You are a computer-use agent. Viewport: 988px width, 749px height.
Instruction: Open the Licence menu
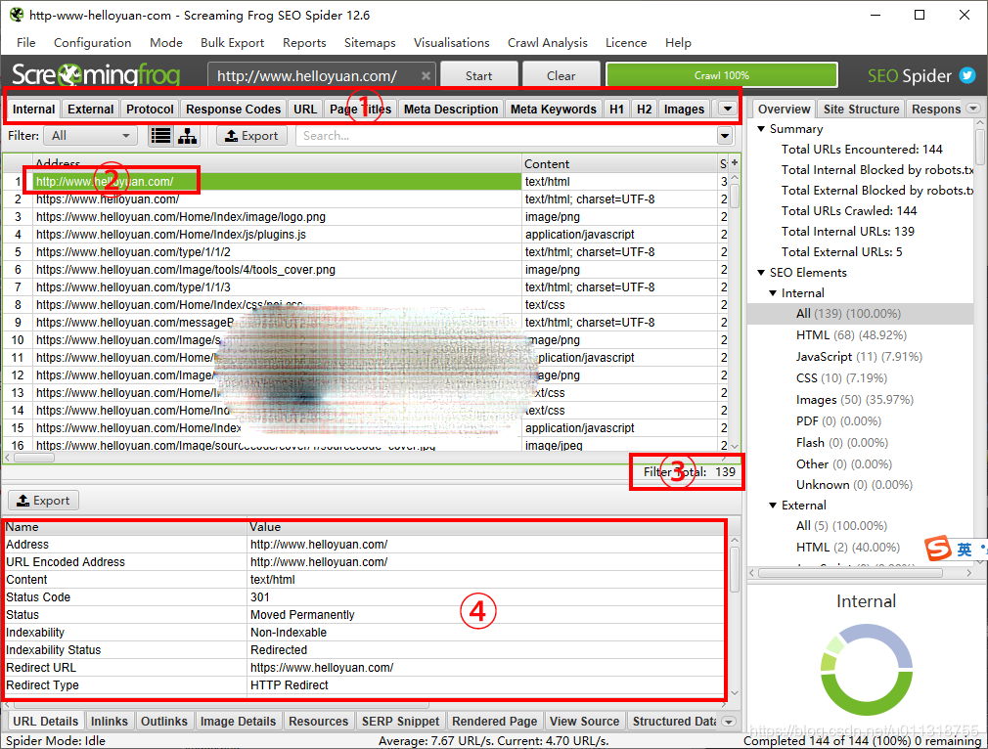click(x=626, y=42)
